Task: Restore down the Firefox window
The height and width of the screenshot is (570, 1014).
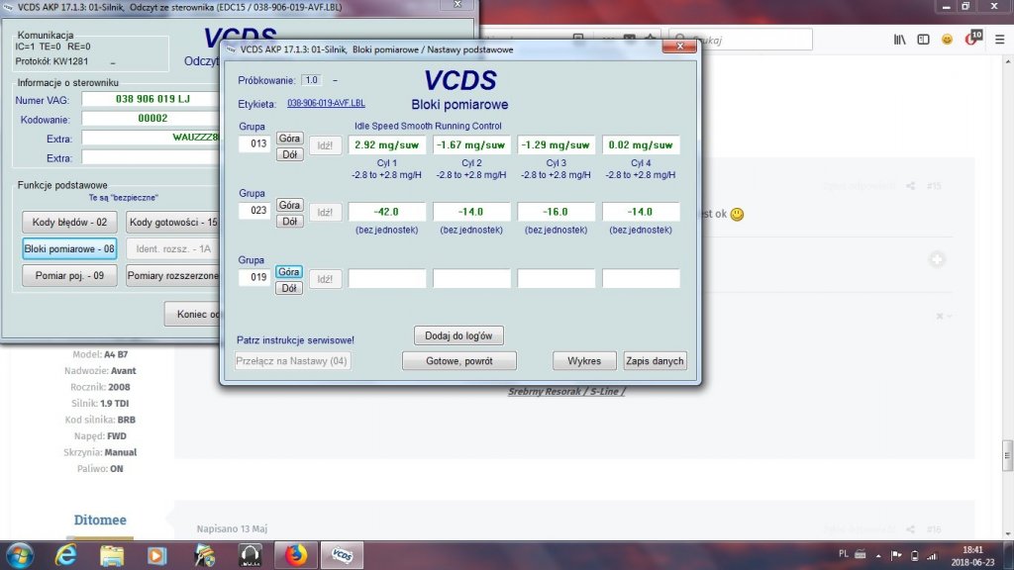Action: click(x=965, y=7)
